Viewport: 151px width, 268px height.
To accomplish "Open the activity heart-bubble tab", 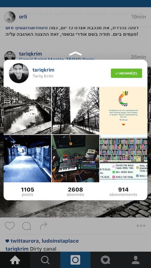I will (105, 260).
